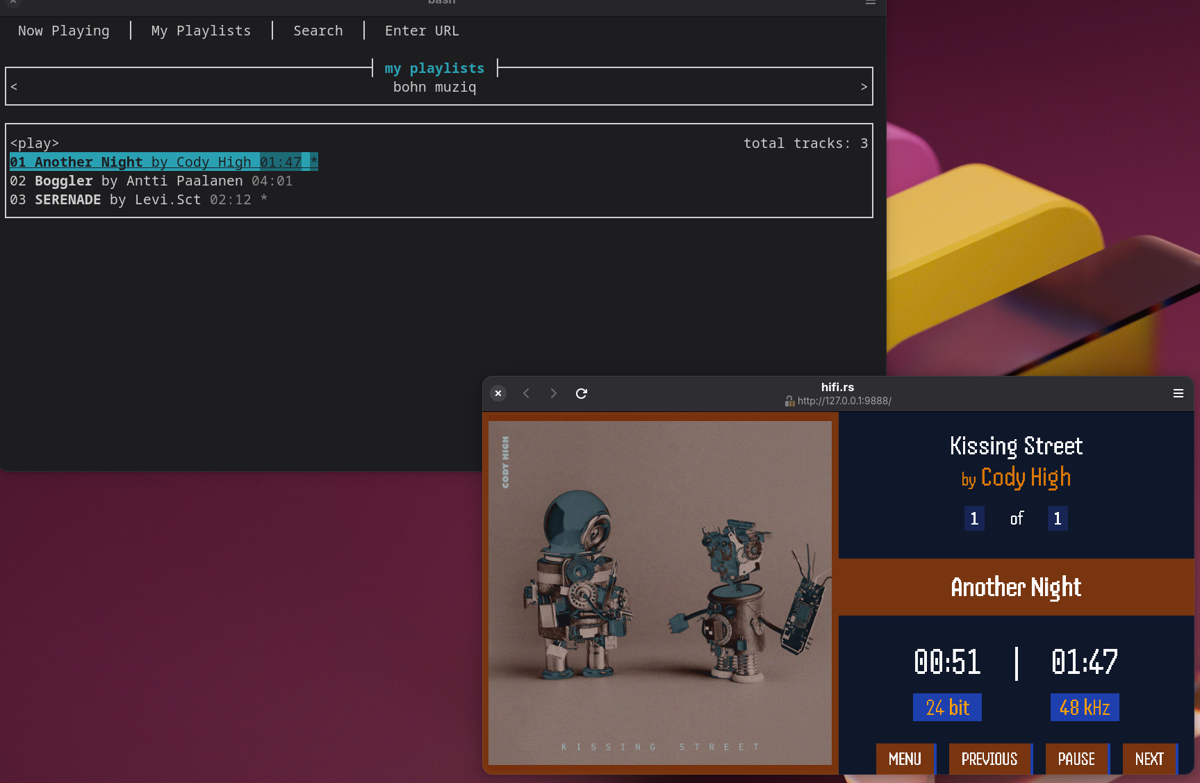Image resolution: width=1200 pixels, height=783 pixels.
Task: Go to next playlist with right arrow
Action: [x=864, y=87]
